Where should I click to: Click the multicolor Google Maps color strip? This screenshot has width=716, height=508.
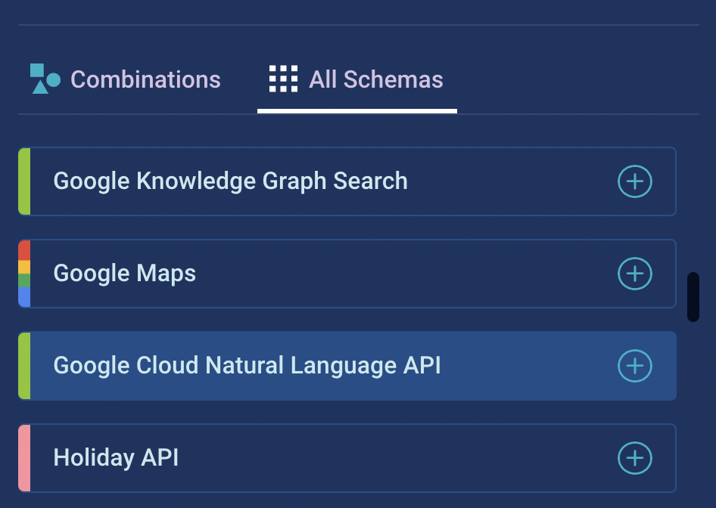24,274
